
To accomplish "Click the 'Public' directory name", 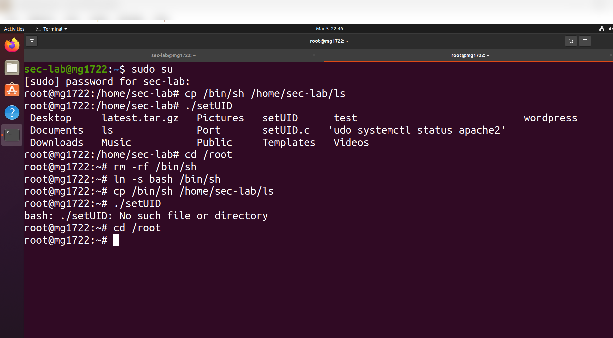I will pyautogui.click(x=214, y=143).
